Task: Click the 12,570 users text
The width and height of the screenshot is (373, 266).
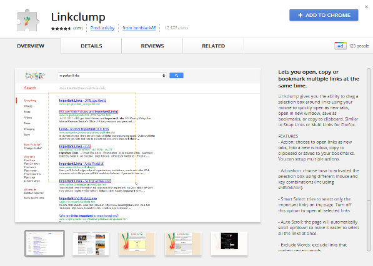Action: (176, 28)
